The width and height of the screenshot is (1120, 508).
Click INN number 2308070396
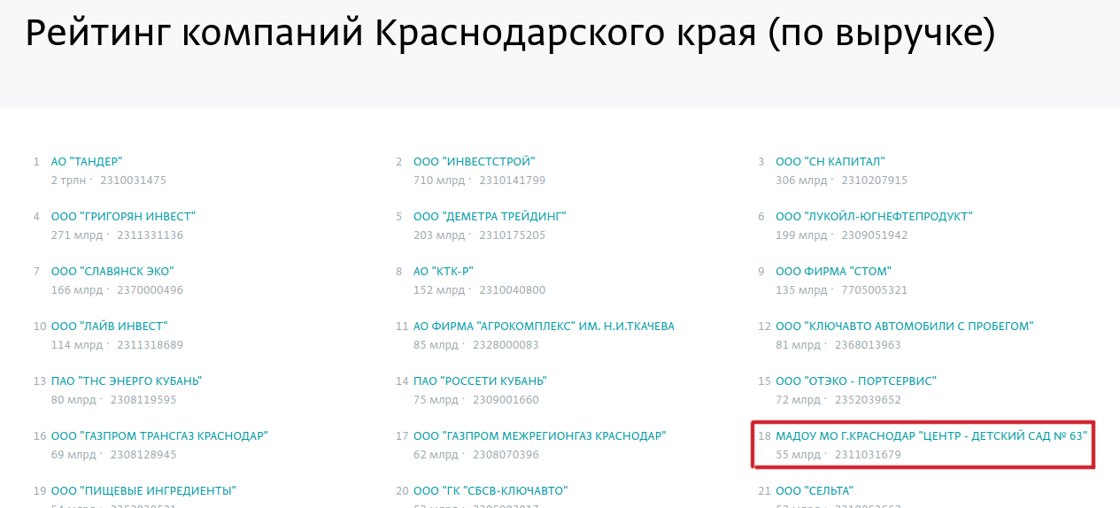pyautogui.click(x=506, y=455)
